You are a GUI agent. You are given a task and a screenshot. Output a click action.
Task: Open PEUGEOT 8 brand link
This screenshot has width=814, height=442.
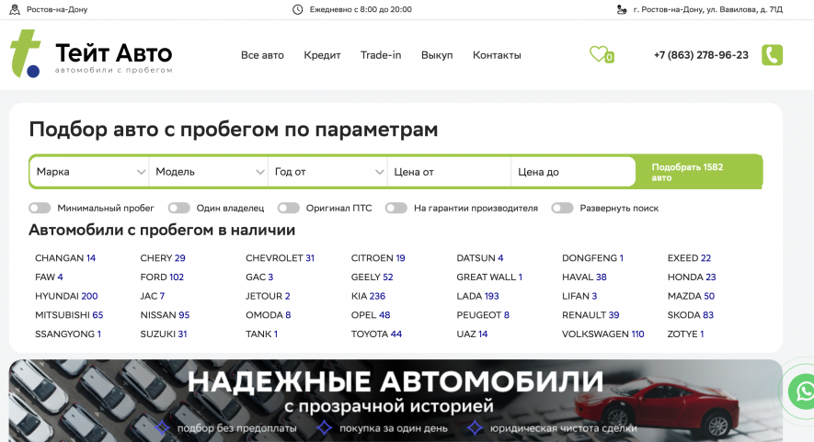[x=483, y=315]
